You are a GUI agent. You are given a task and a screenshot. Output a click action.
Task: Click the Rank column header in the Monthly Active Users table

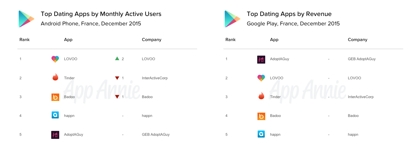(x=25, y=40)
